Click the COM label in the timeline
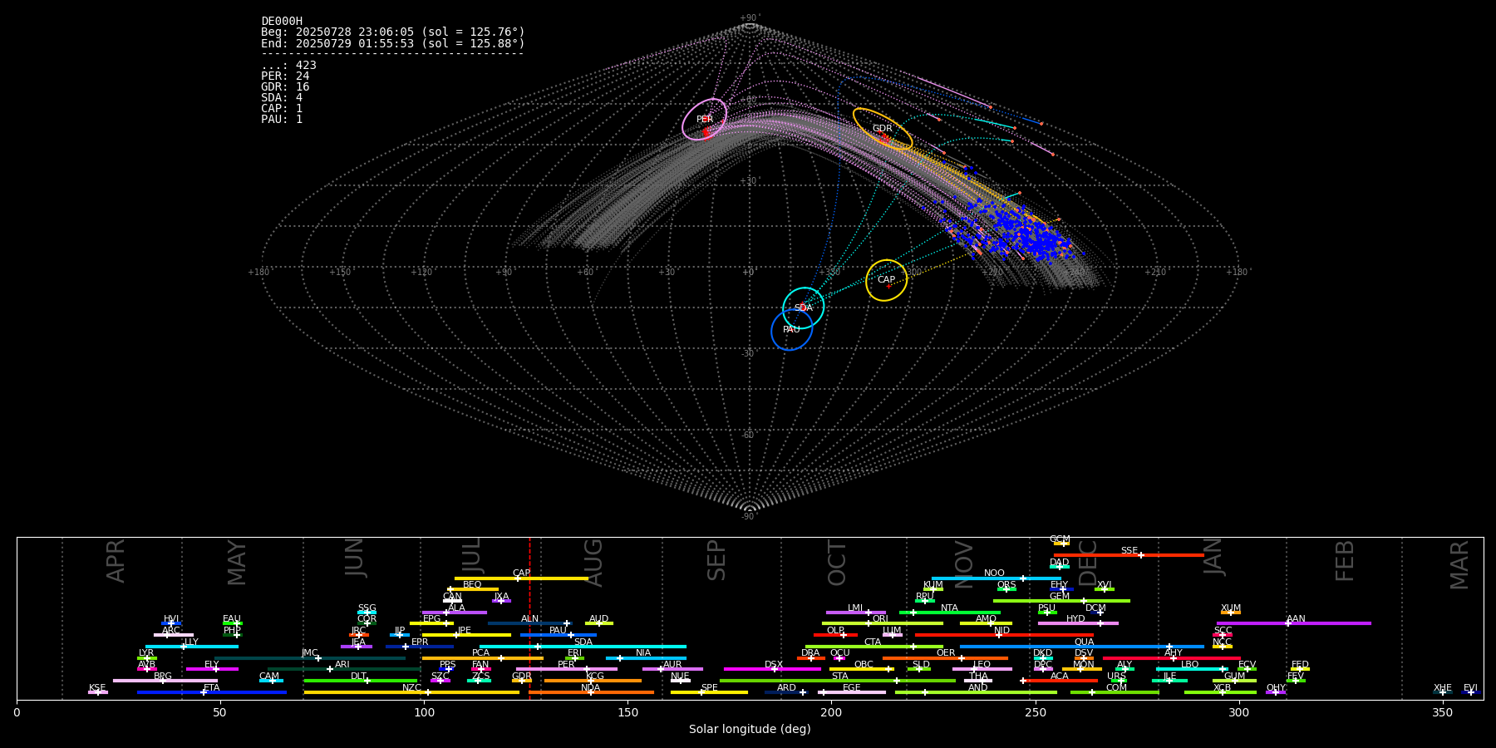Image resolution: width=1496 pixels, height=748 pixels. [x=1116, y=688]
